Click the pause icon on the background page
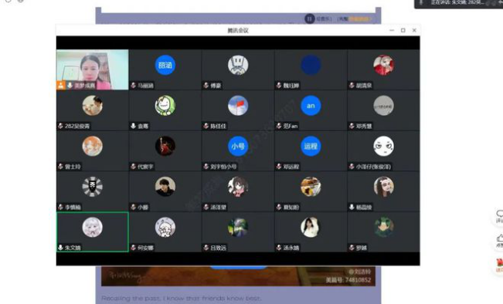503x304 pixels. 309,19
